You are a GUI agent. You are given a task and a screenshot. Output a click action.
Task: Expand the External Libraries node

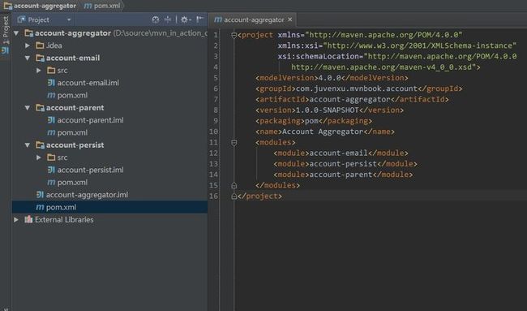pyautogui.click(x=16, y=219)
